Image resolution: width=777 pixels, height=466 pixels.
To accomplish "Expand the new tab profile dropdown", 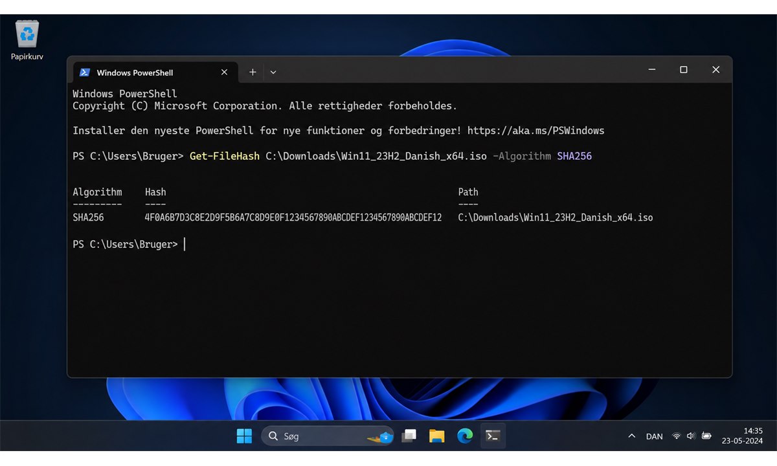I will click(x=273, y=72).
